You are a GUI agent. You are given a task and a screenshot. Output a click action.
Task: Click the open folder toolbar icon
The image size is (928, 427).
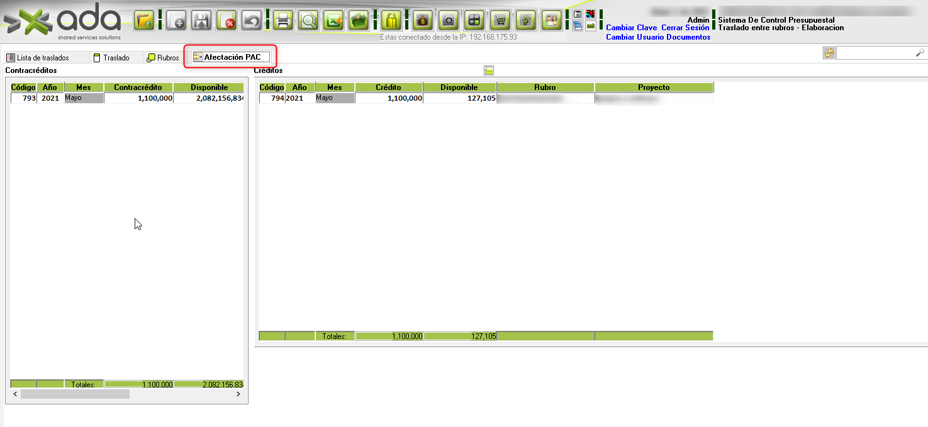tap(144, 20)
